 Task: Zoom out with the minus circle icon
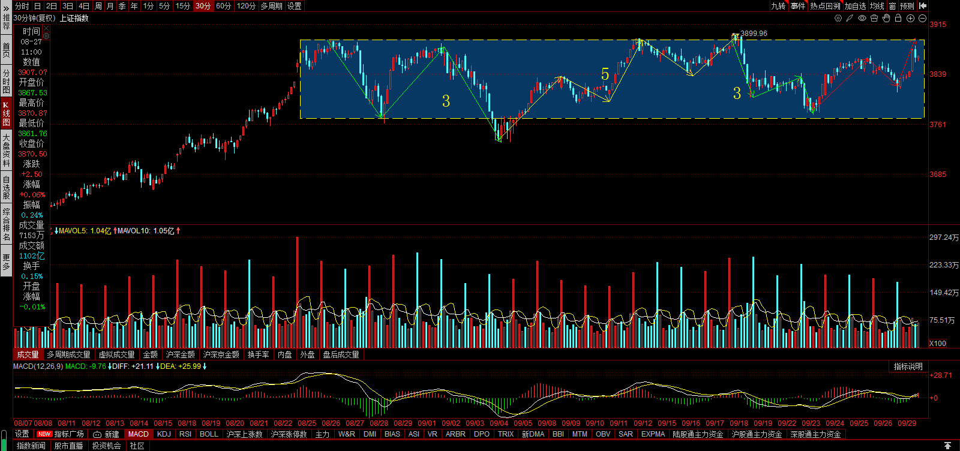point(922,18)
